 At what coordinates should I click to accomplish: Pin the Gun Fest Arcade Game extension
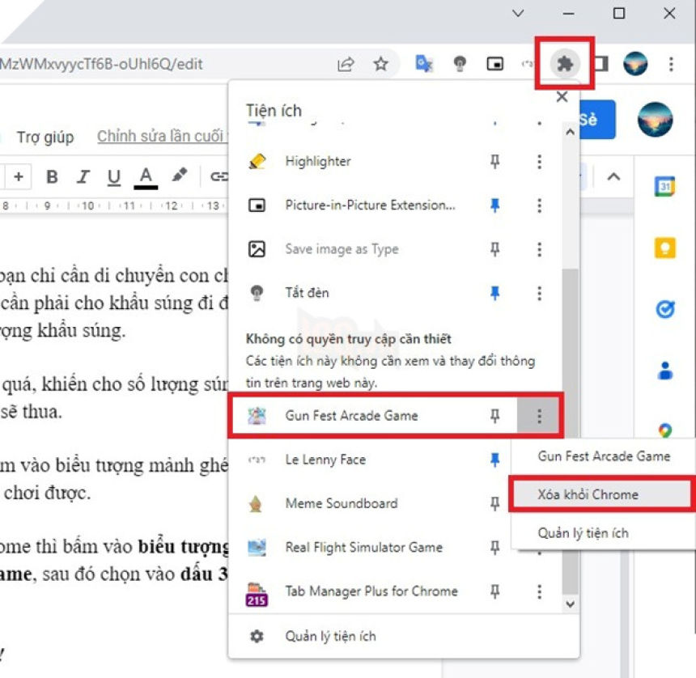point(494,416)
